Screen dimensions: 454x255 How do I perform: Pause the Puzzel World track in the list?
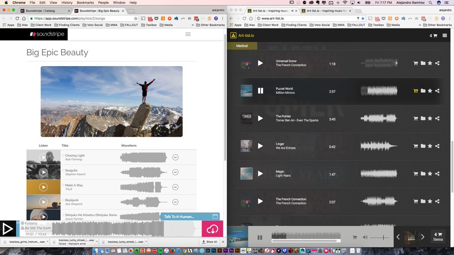tap(260, 91)
